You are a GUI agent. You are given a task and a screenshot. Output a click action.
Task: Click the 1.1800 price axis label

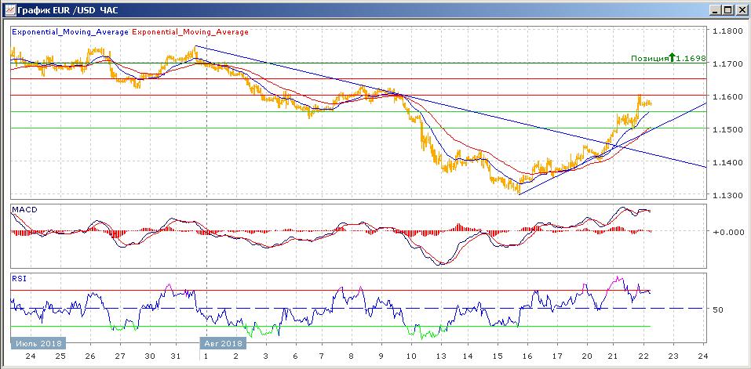[726, 31]
